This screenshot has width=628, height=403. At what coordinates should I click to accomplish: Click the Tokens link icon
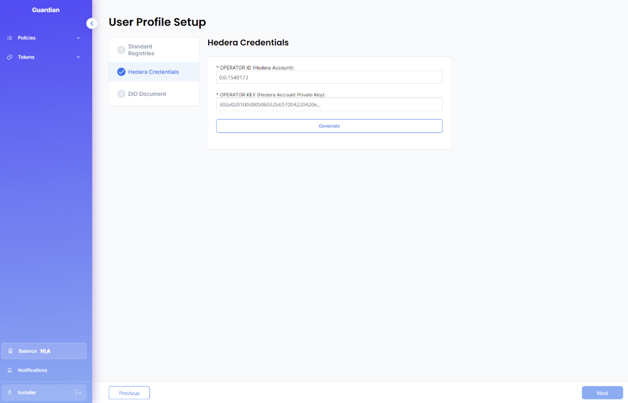(10, 57)
